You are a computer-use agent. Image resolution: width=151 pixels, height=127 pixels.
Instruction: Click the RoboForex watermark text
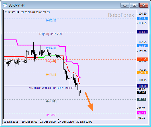[121, 15]
